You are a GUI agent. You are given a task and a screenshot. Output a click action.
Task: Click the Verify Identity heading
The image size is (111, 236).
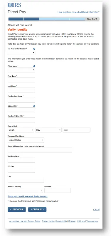click(18, 30)
